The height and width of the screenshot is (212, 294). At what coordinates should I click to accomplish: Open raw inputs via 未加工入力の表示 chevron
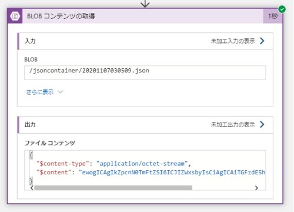262,41
